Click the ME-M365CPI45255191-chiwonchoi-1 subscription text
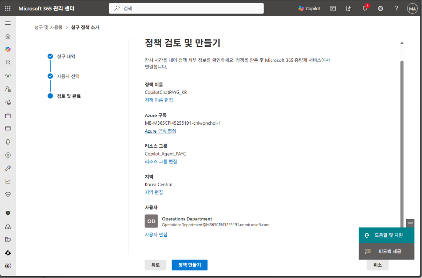The width and height of the screenshot is (422, 278). tap(183, 123)
